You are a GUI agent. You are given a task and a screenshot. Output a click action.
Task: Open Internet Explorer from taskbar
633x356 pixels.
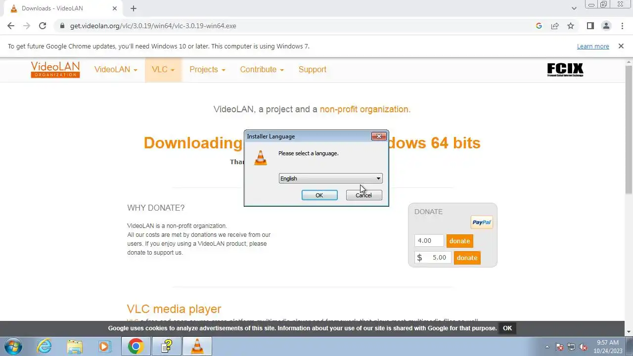pyautogui.click(x=45, y=346)
